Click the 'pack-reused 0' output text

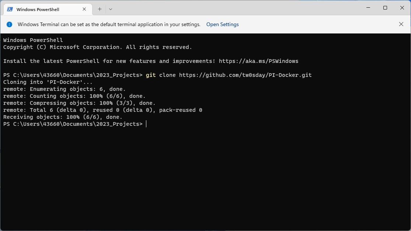click(181, 110)
